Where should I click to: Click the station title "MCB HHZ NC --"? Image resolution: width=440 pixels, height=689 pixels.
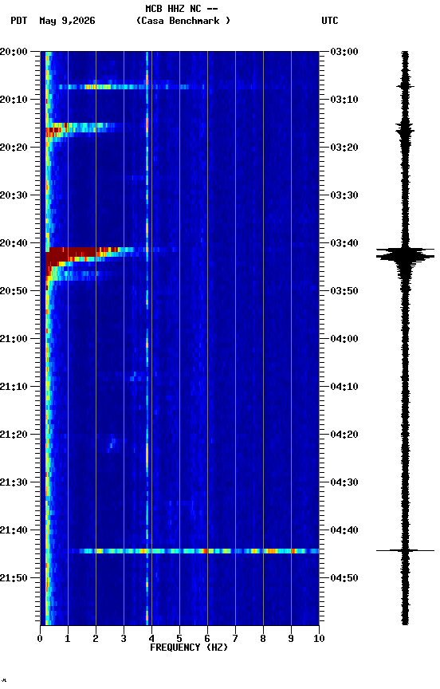[x=182, y=9]
